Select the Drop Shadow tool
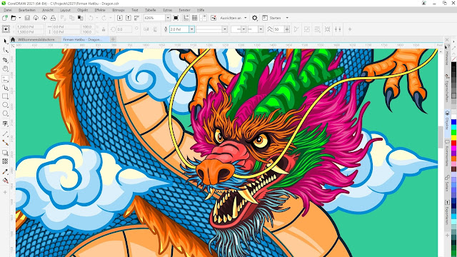Viewport: 457px width, 257px height. click(x=5, y=152)
